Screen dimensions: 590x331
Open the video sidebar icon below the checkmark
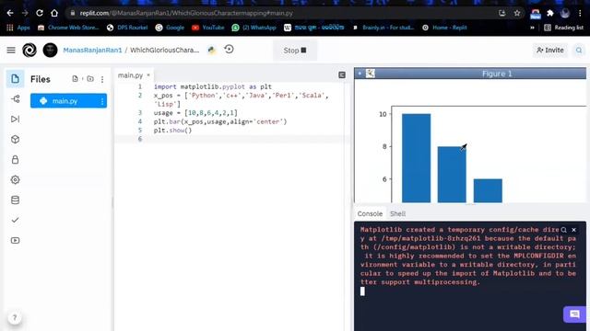pos(15,240)
